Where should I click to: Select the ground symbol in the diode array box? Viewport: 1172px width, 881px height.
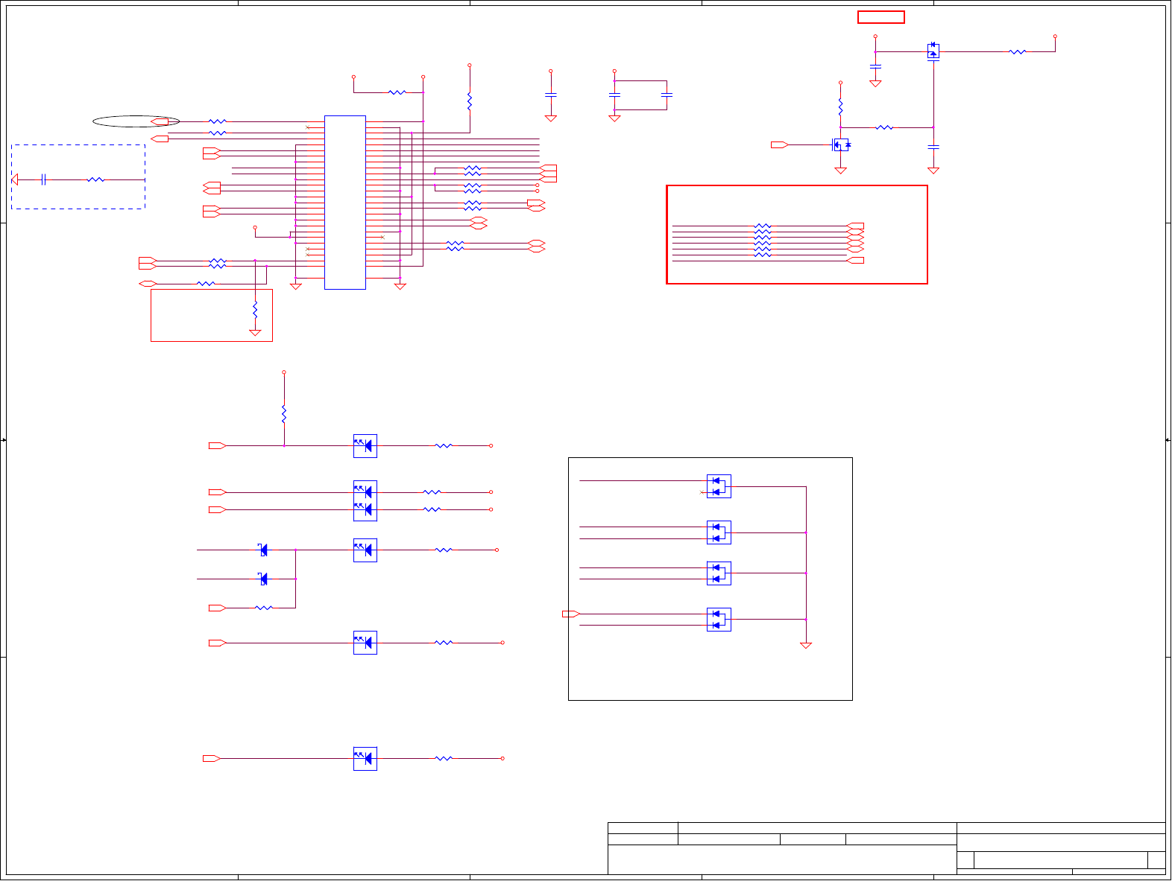(806, 646)
